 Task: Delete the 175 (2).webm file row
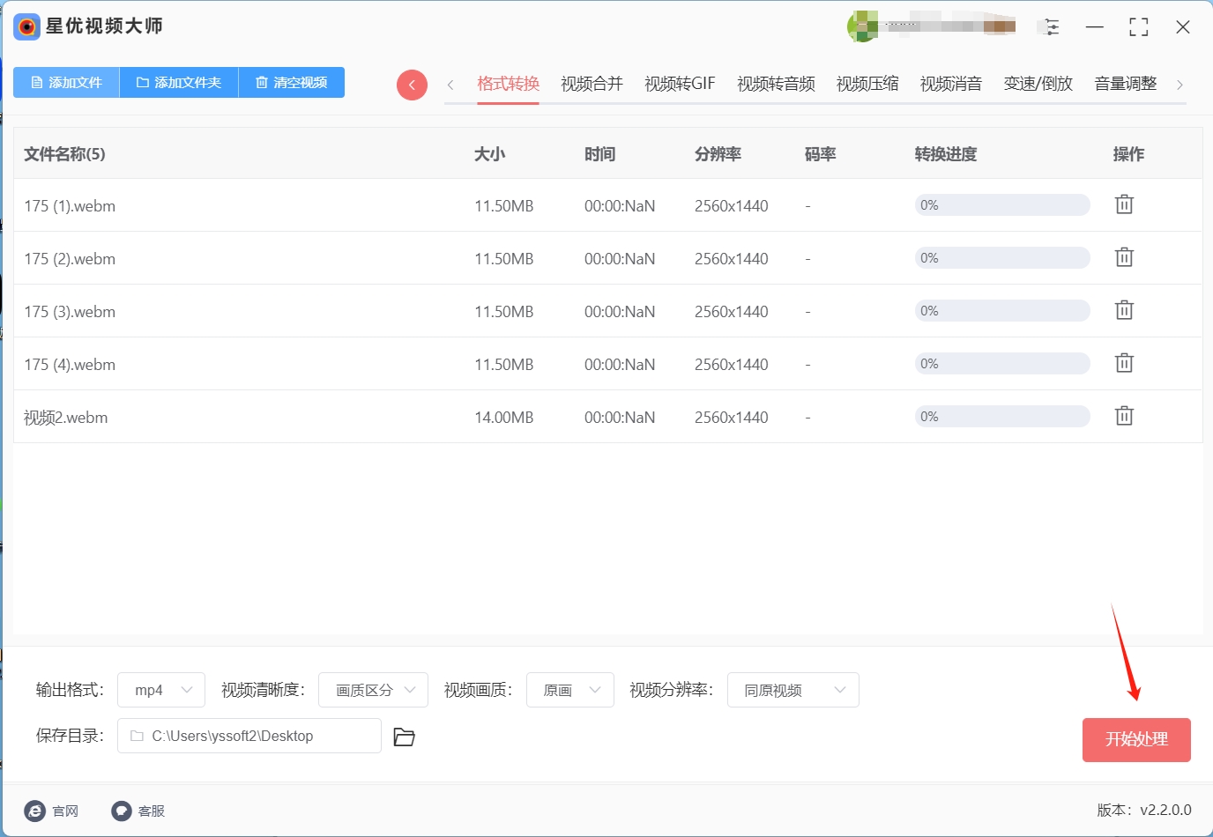point(1124,257)
